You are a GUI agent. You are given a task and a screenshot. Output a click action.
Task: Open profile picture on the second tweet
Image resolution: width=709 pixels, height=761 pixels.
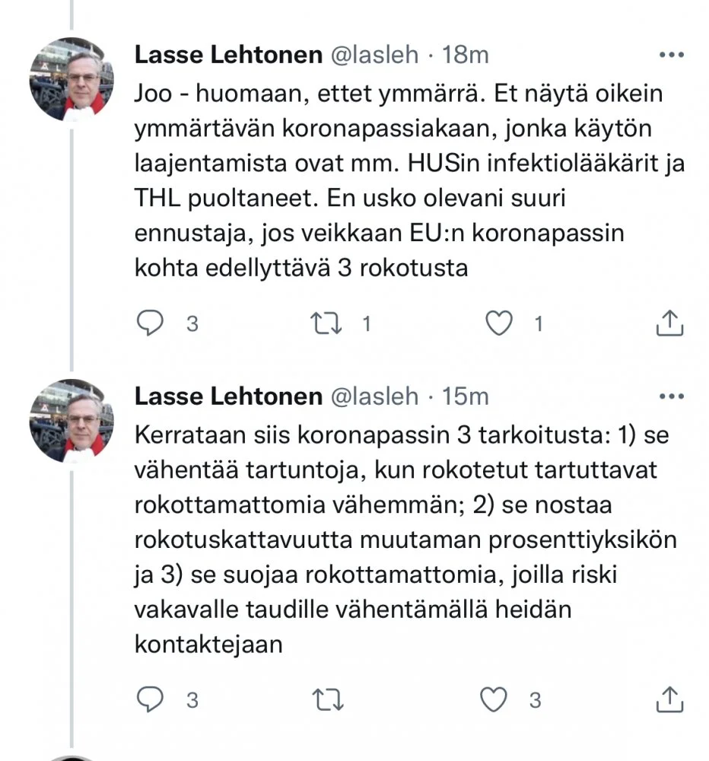[71, 420]
